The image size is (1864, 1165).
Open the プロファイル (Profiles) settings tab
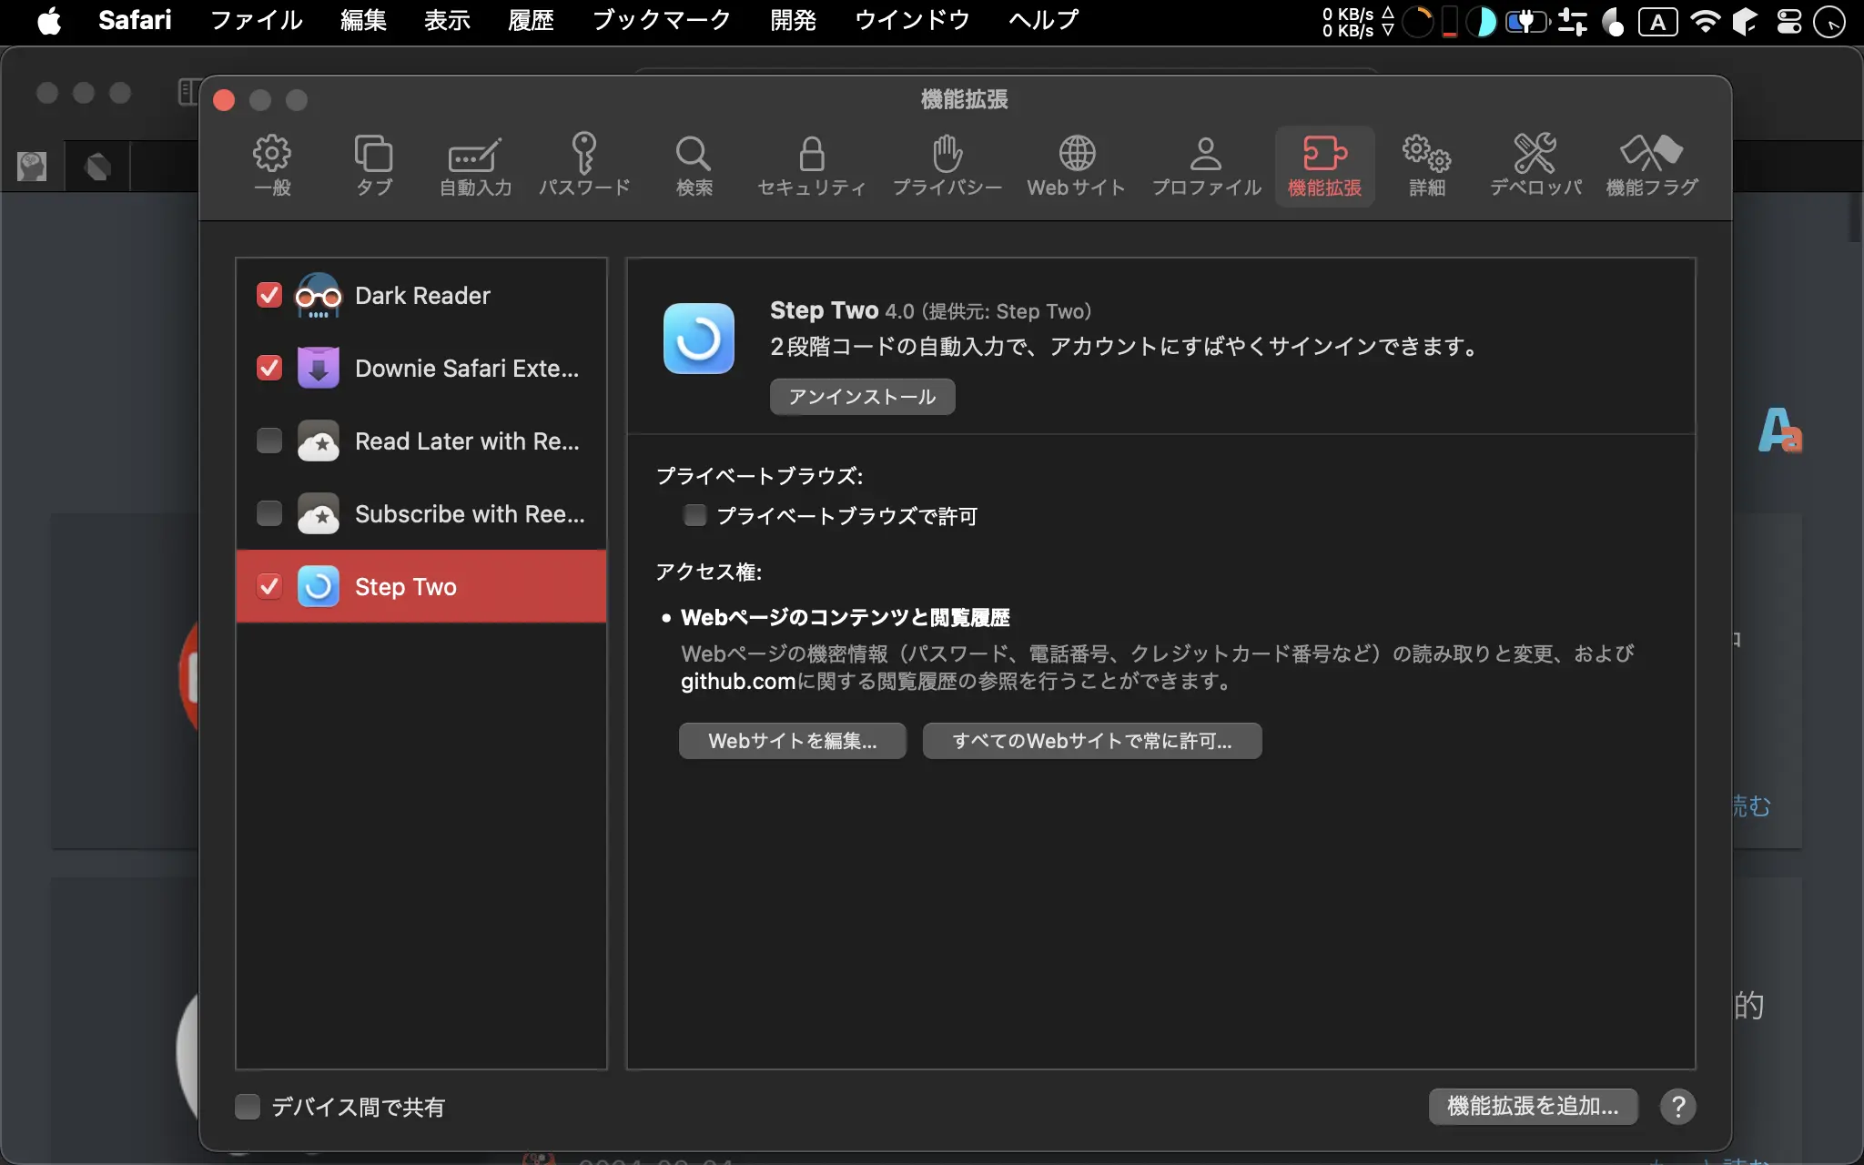coord(1206,166)
